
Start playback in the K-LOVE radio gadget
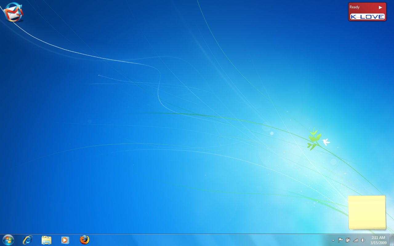pyautogui.click(x=380, y=7)
